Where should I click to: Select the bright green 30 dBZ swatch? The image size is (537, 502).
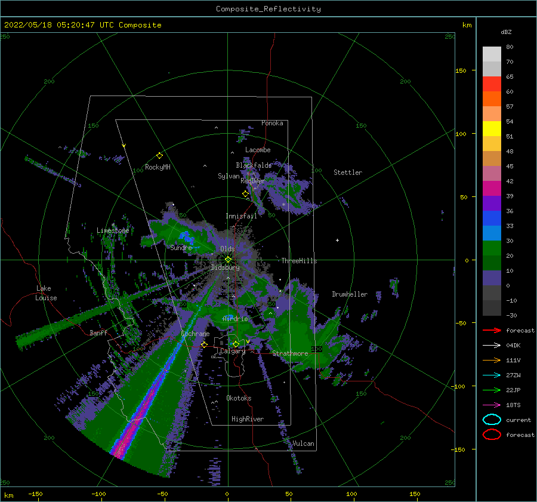(x=492, y=248)
